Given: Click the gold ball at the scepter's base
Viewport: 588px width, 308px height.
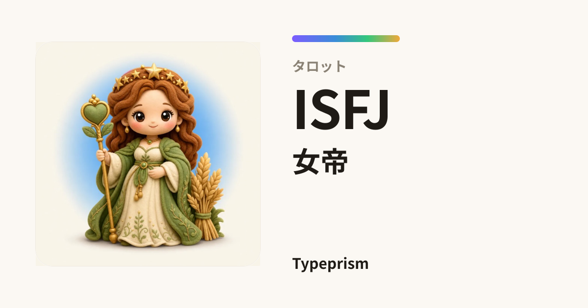Looking at the screenshot, I should pos(113,238).
